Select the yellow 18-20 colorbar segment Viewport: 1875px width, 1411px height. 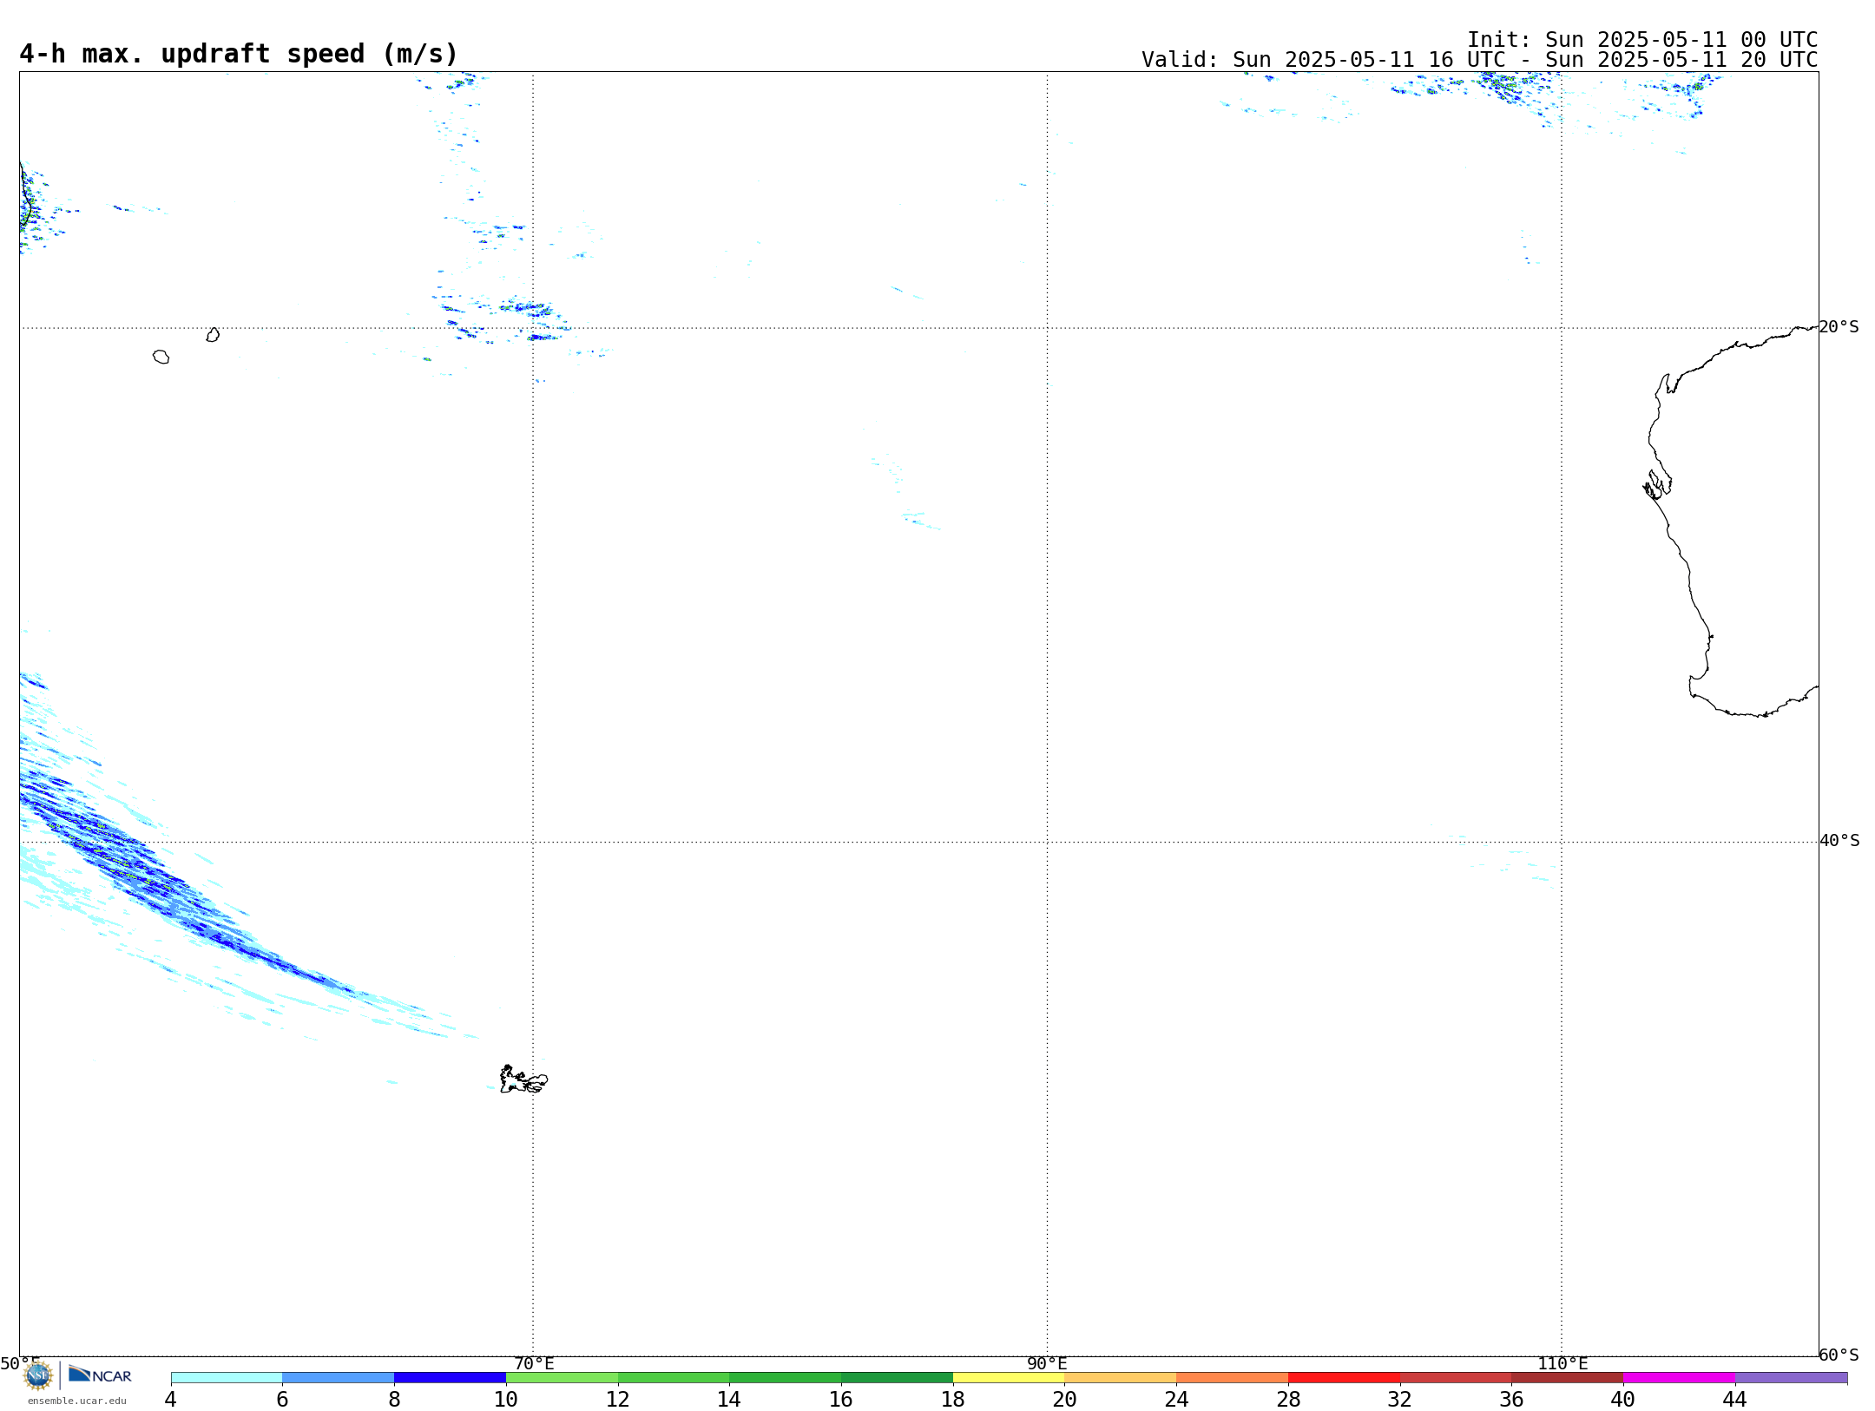[1009, 1377]
